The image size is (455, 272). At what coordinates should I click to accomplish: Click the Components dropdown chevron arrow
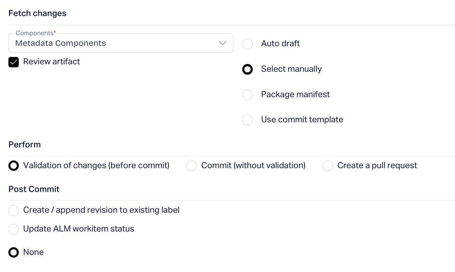point(222,43)
